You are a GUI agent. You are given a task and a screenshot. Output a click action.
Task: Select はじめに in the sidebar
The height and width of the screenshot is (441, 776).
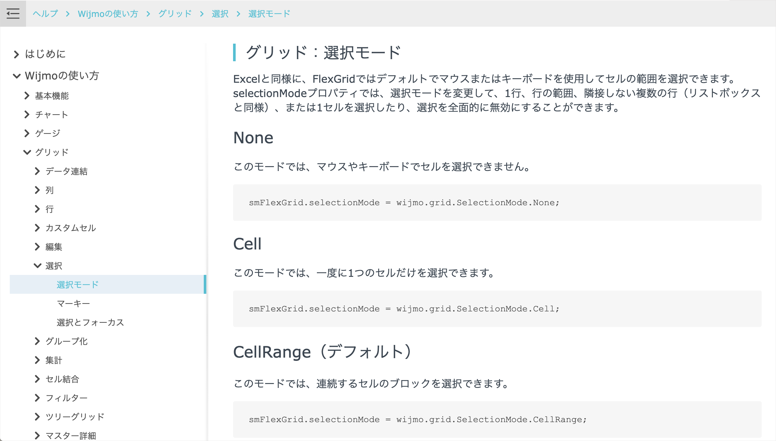coord(46,54)
